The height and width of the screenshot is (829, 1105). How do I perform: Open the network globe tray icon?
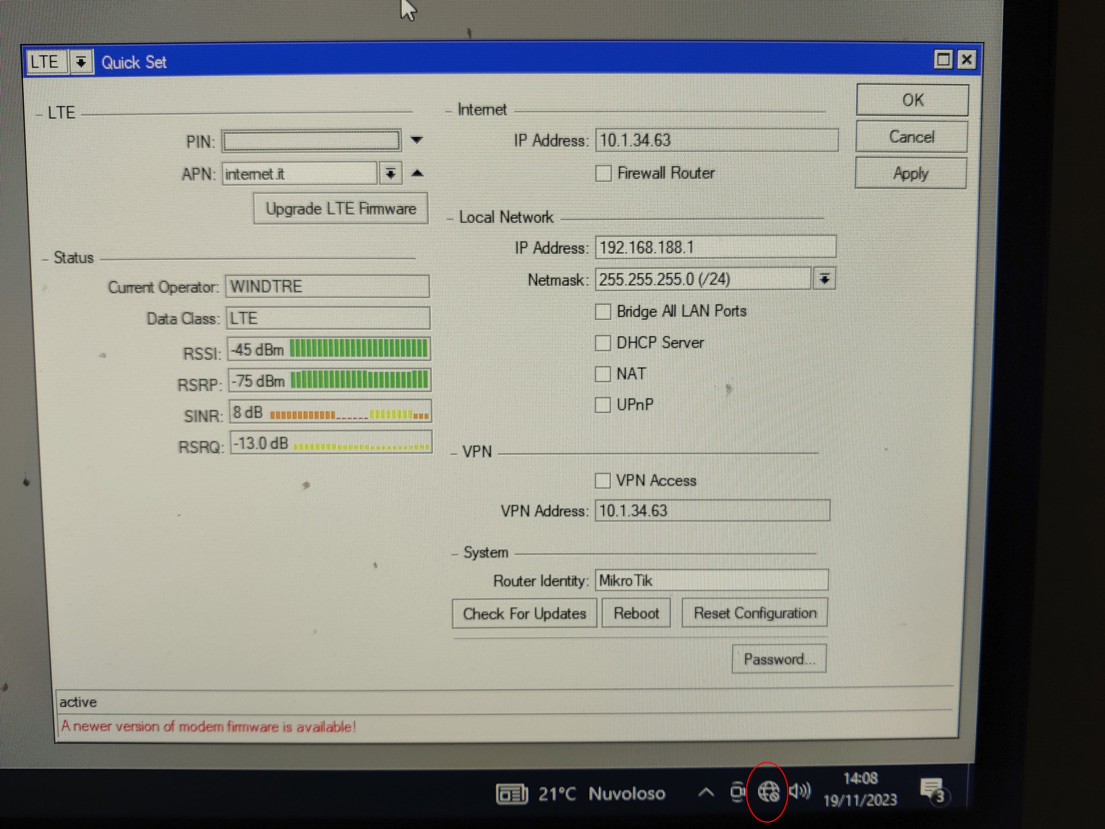click(x=768, y=791)
